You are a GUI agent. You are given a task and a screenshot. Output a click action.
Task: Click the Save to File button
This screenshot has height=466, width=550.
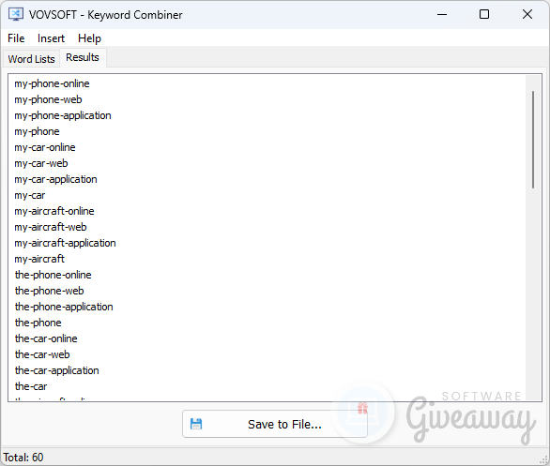(x=275, y=424)
